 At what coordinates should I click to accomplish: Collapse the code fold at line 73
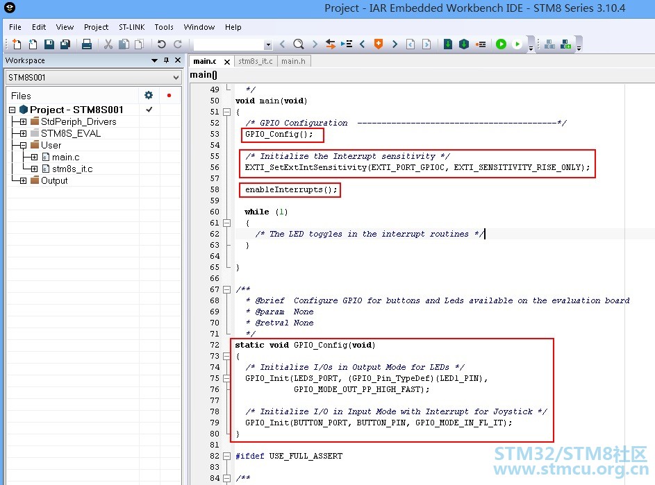226,356
